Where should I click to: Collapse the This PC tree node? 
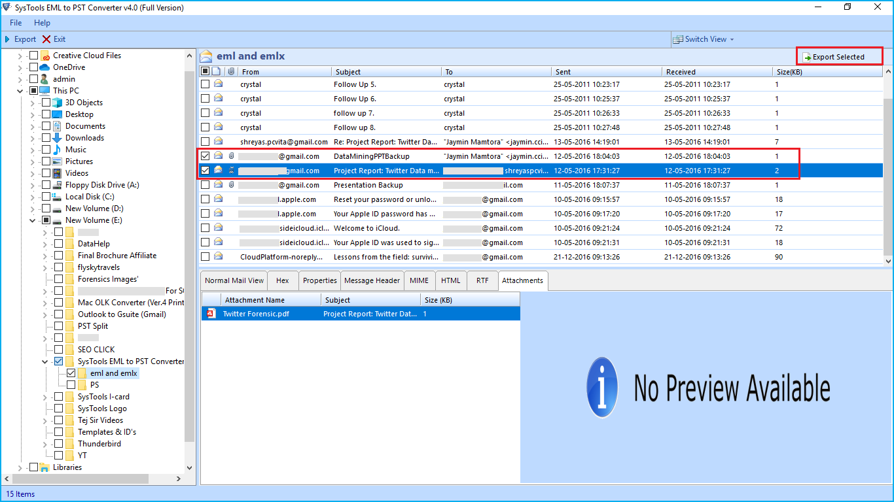[x=20, y=91]
